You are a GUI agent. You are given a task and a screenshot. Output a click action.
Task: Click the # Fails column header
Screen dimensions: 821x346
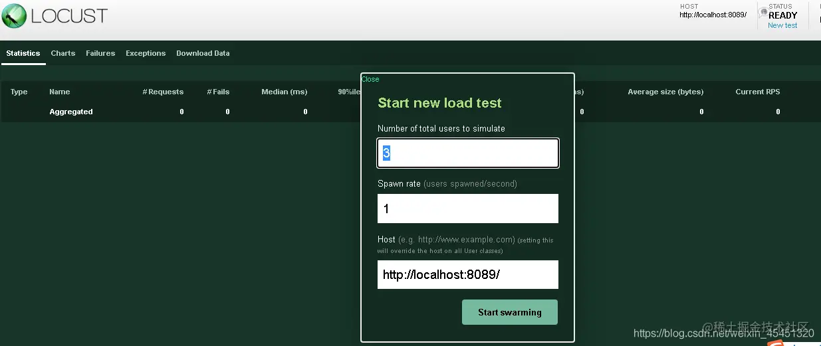click(x=218, y=92)
